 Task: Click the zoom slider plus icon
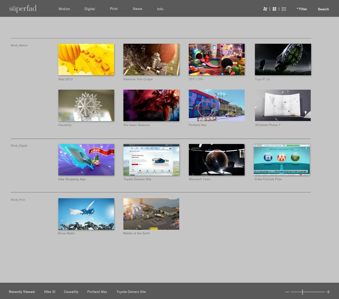click(328, 292)
